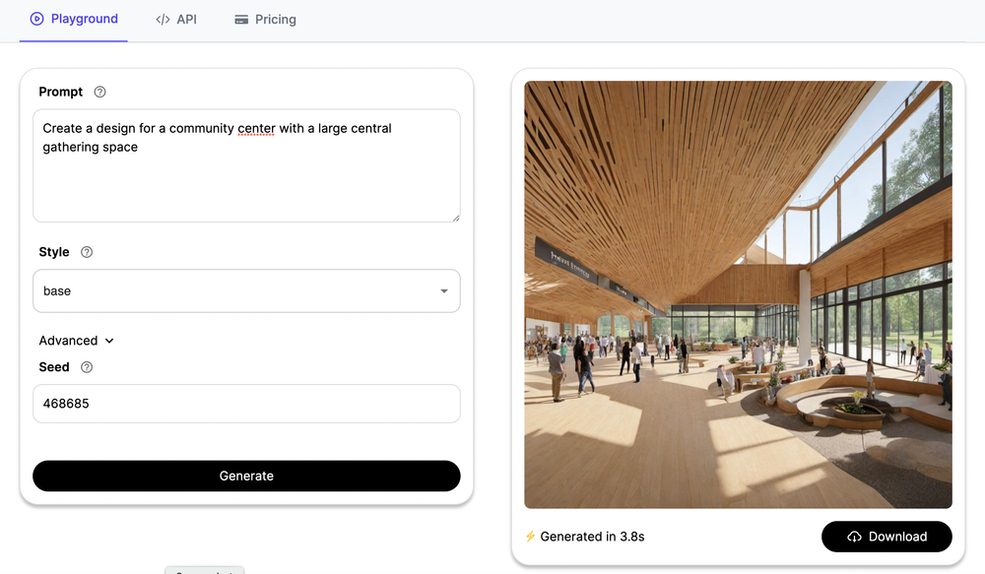This screenshot has height=574, width=985.
Task: Click the cloud icon inside Download button
Action: click(853, 537)
